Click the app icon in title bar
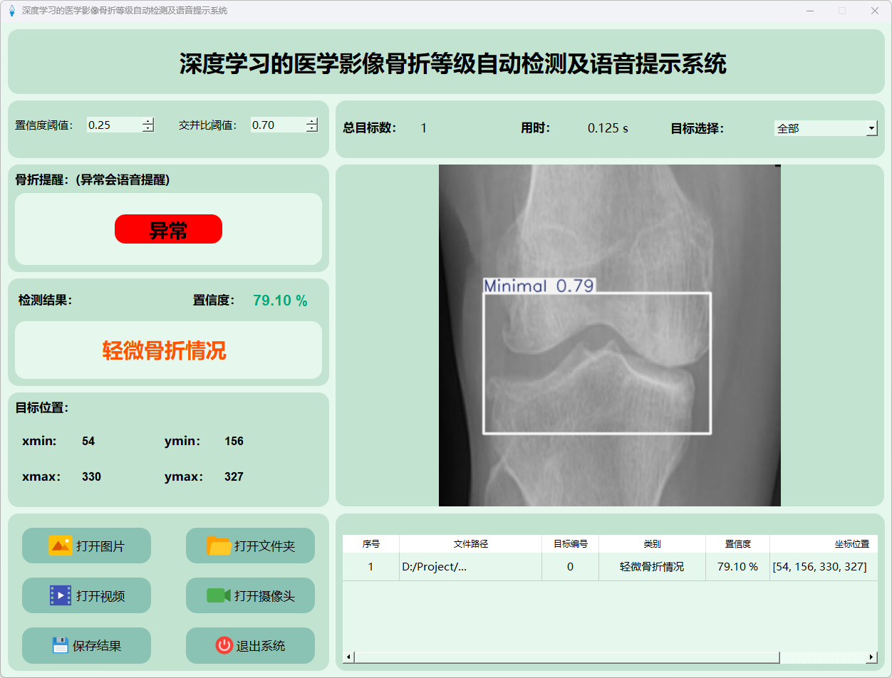892x678 pixels. [11, 11]
